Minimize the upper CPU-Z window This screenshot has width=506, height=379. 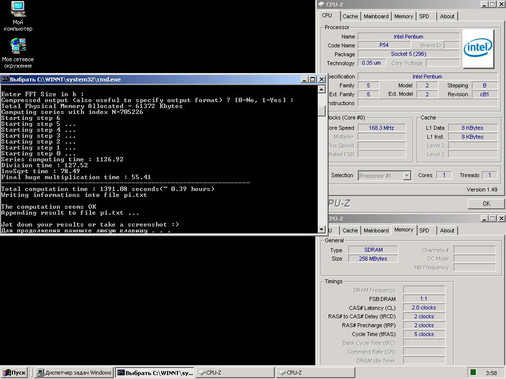tap(484, 4)
